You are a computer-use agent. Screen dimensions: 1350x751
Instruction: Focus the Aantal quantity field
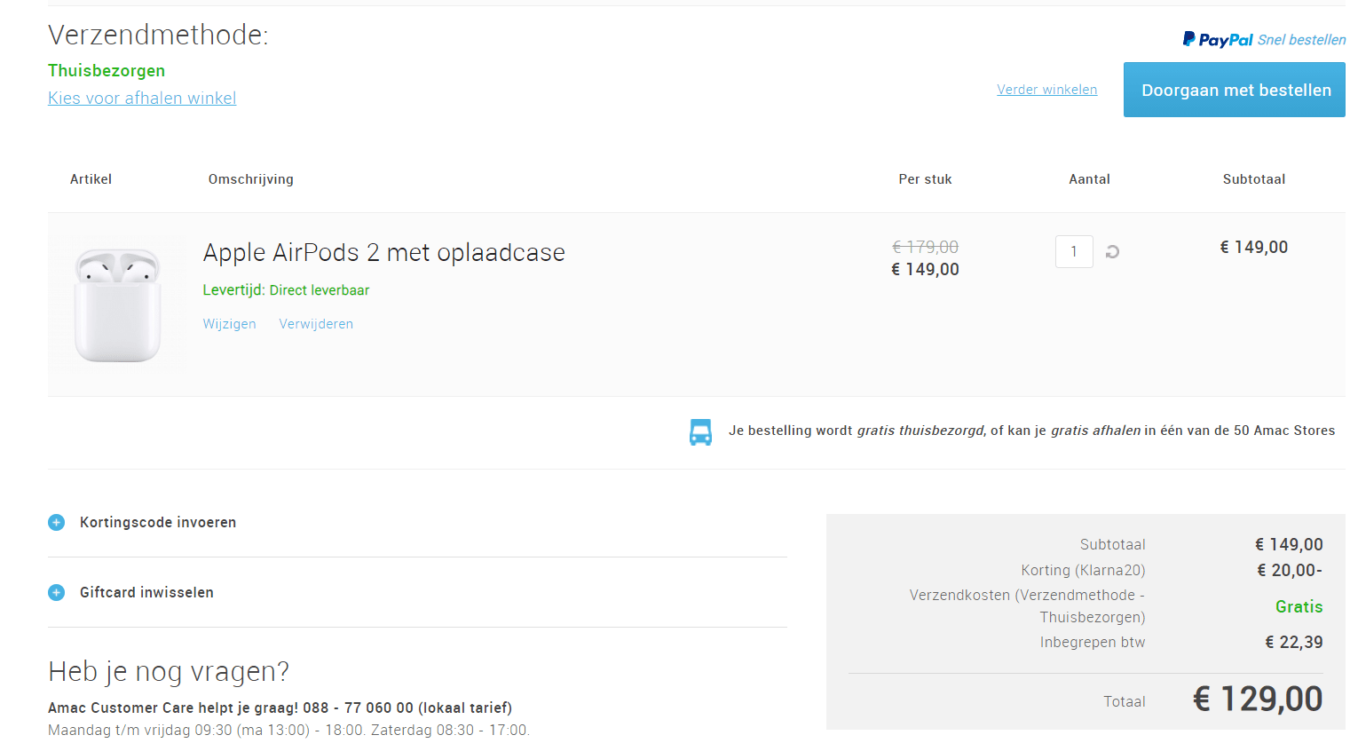(1074, 252)
